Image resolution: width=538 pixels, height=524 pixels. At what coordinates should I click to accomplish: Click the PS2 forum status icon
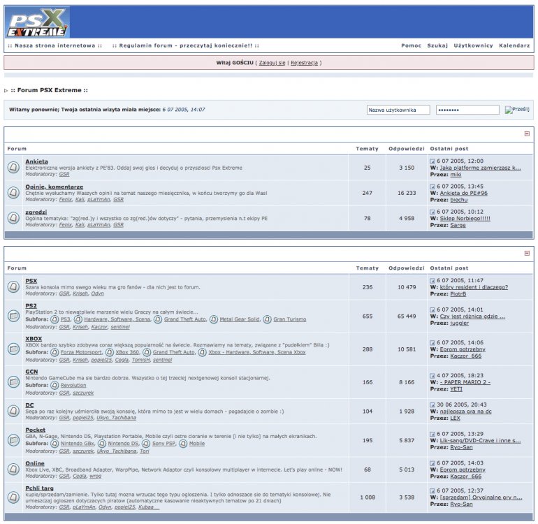click(x=14, y=316)
